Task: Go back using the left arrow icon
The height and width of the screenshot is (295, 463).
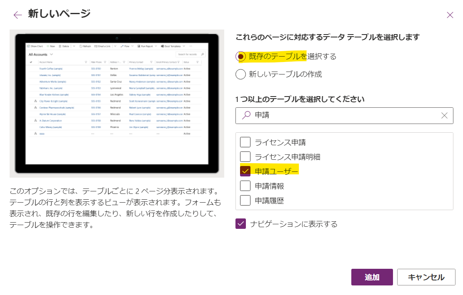Action: click(18, 15)
